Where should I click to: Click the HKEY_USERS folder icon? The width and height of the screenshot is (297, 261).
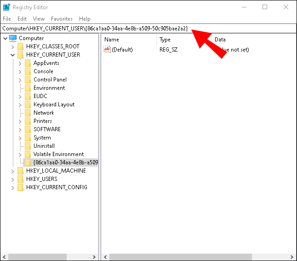coord(20,179)
